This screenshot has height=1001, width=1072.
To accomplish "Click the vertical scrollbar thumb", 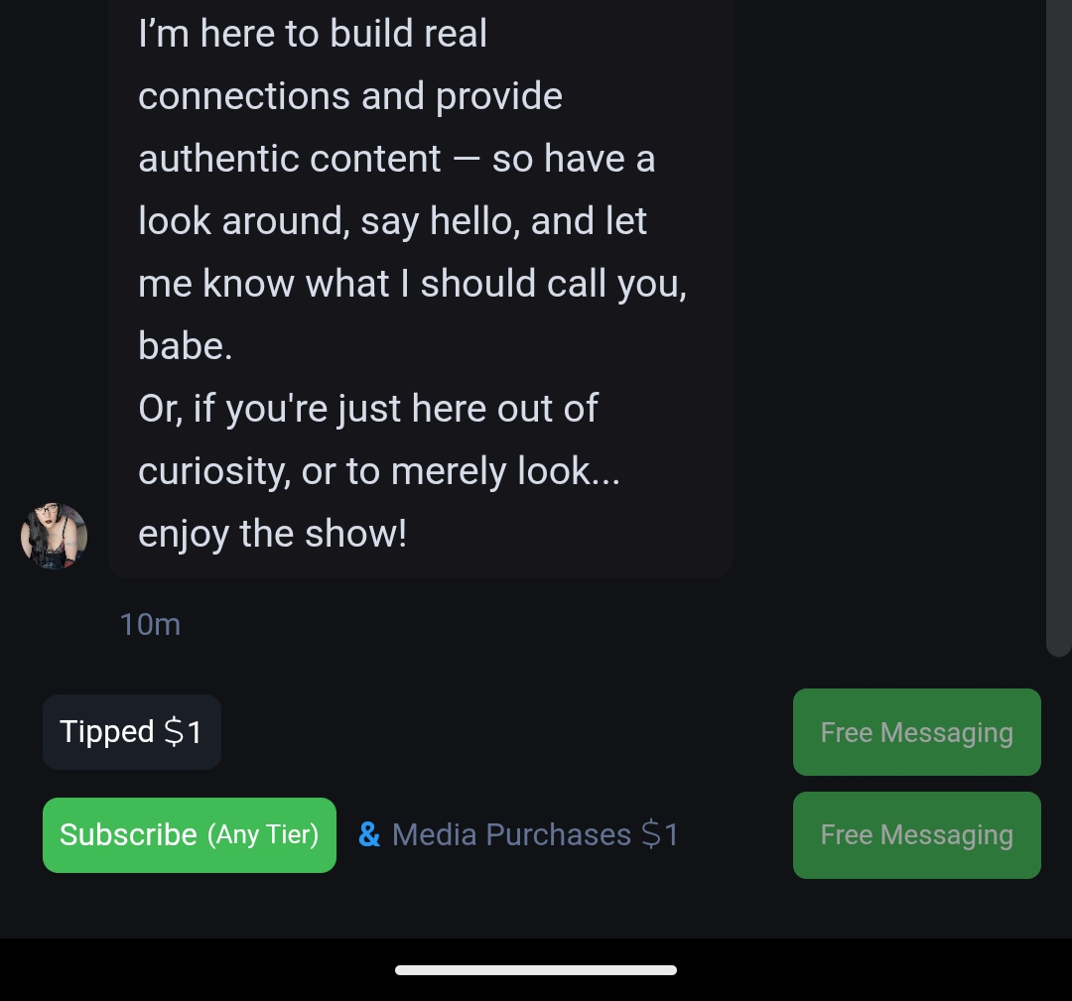I will [x=1058, y=327].
